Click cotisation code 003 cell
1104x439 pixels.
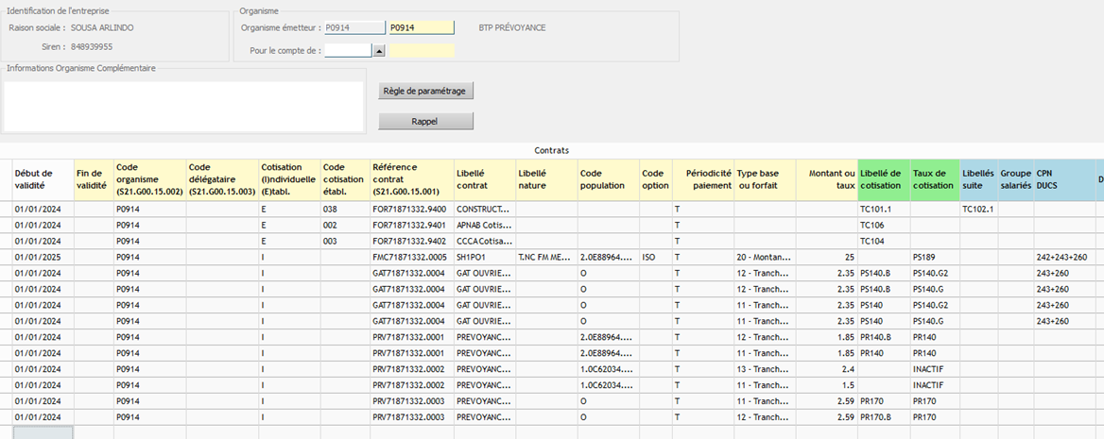[x=346, y=242]
